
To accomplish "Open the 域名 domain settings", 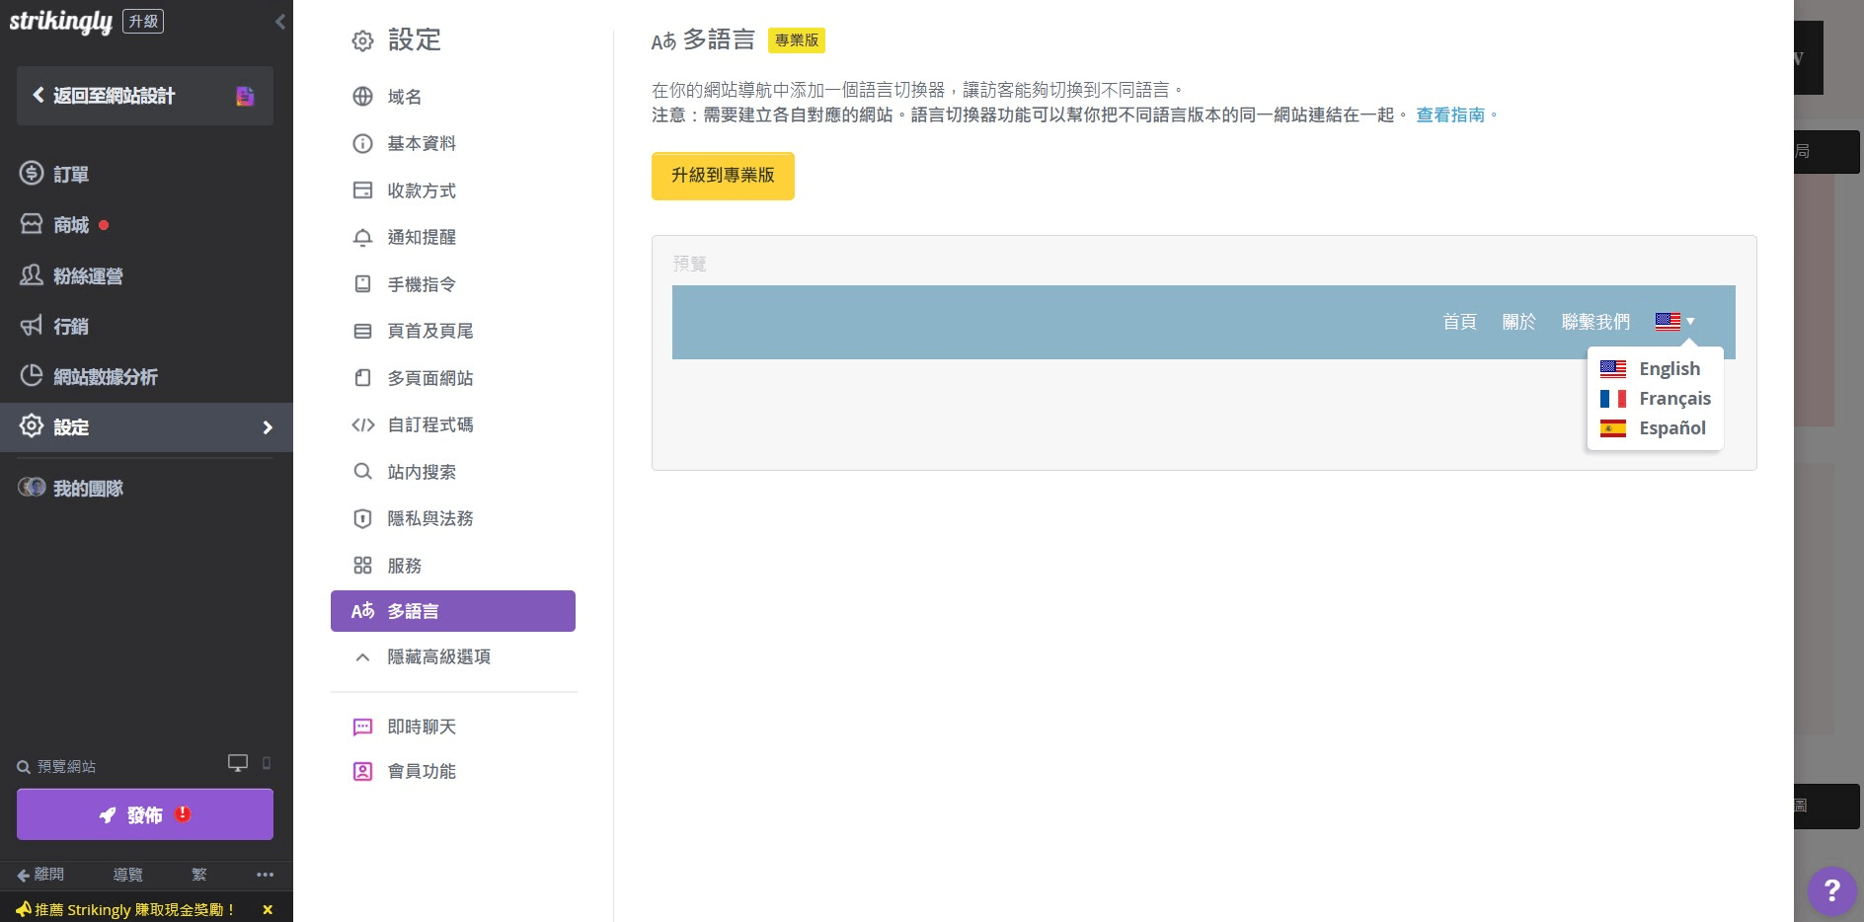I will [x=404, y=97].
